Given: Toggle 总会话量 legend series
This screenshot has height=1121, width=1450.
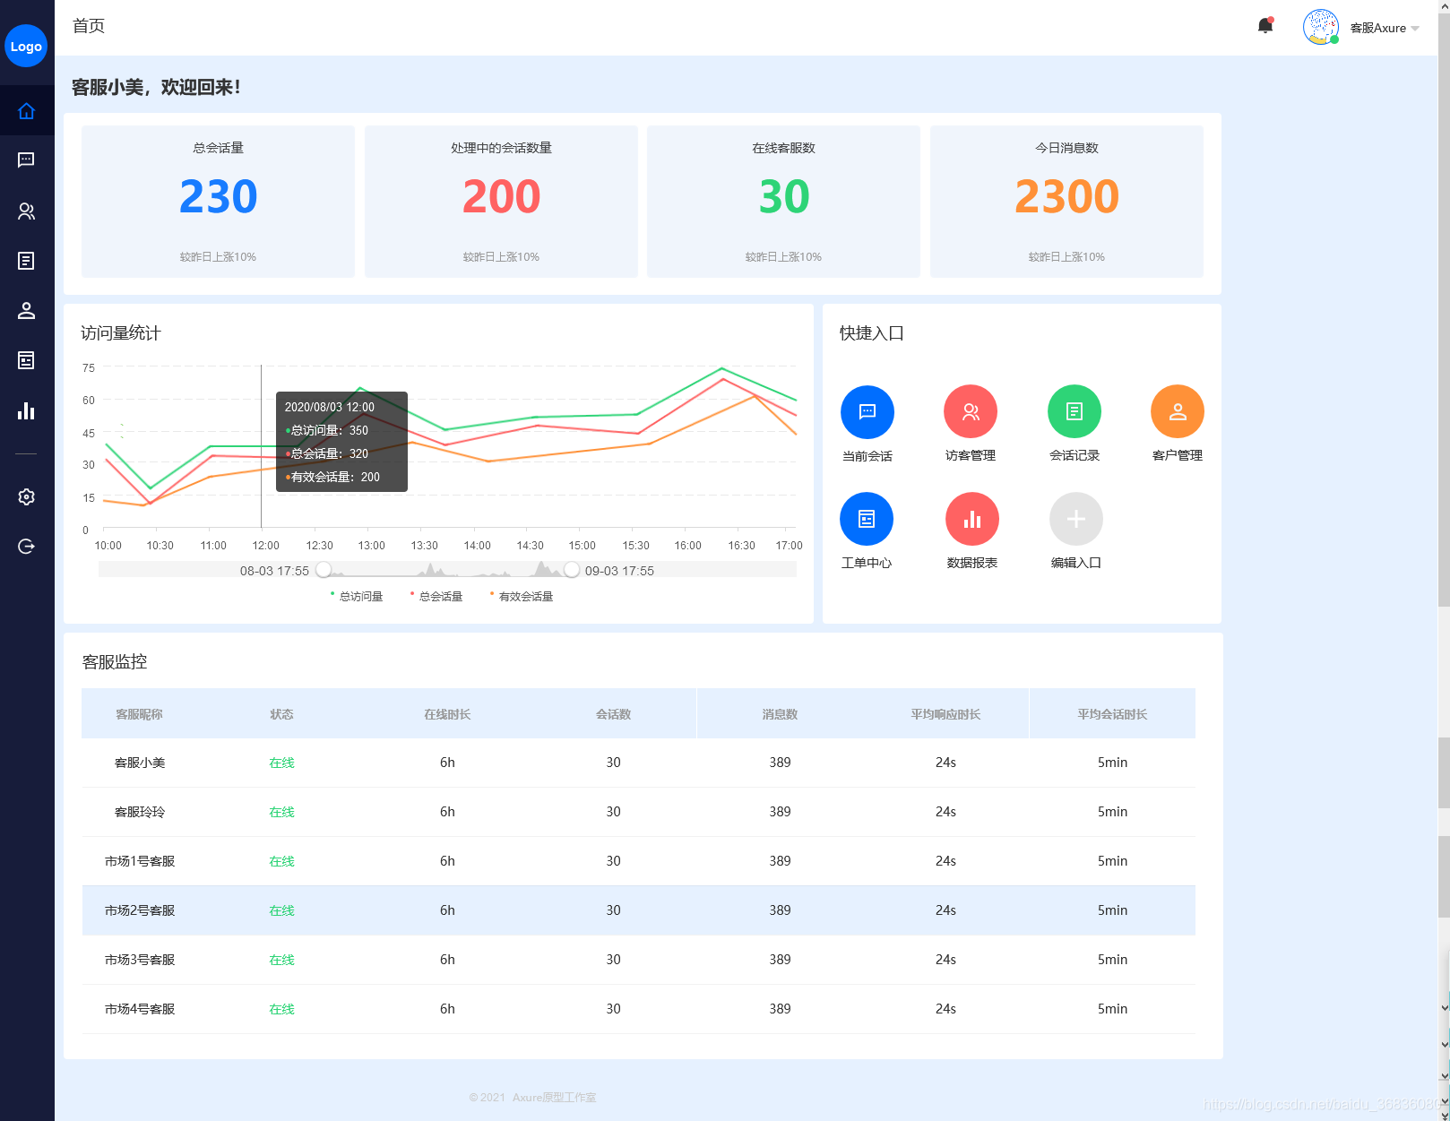Looking at the screenshot, I should click(436, 596).
